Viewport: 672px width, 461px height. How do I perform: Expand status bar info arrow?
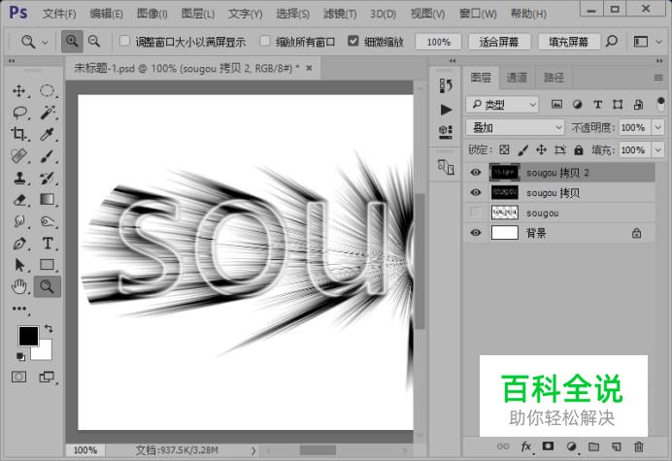(x=253, y=450)
